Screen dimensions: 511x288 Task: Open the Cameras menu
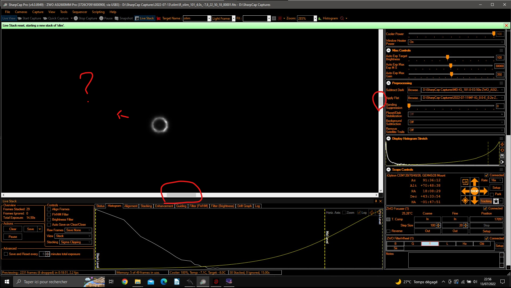pos(21,12)
